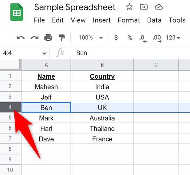Click the name box showing 4:4

point(25,53)
